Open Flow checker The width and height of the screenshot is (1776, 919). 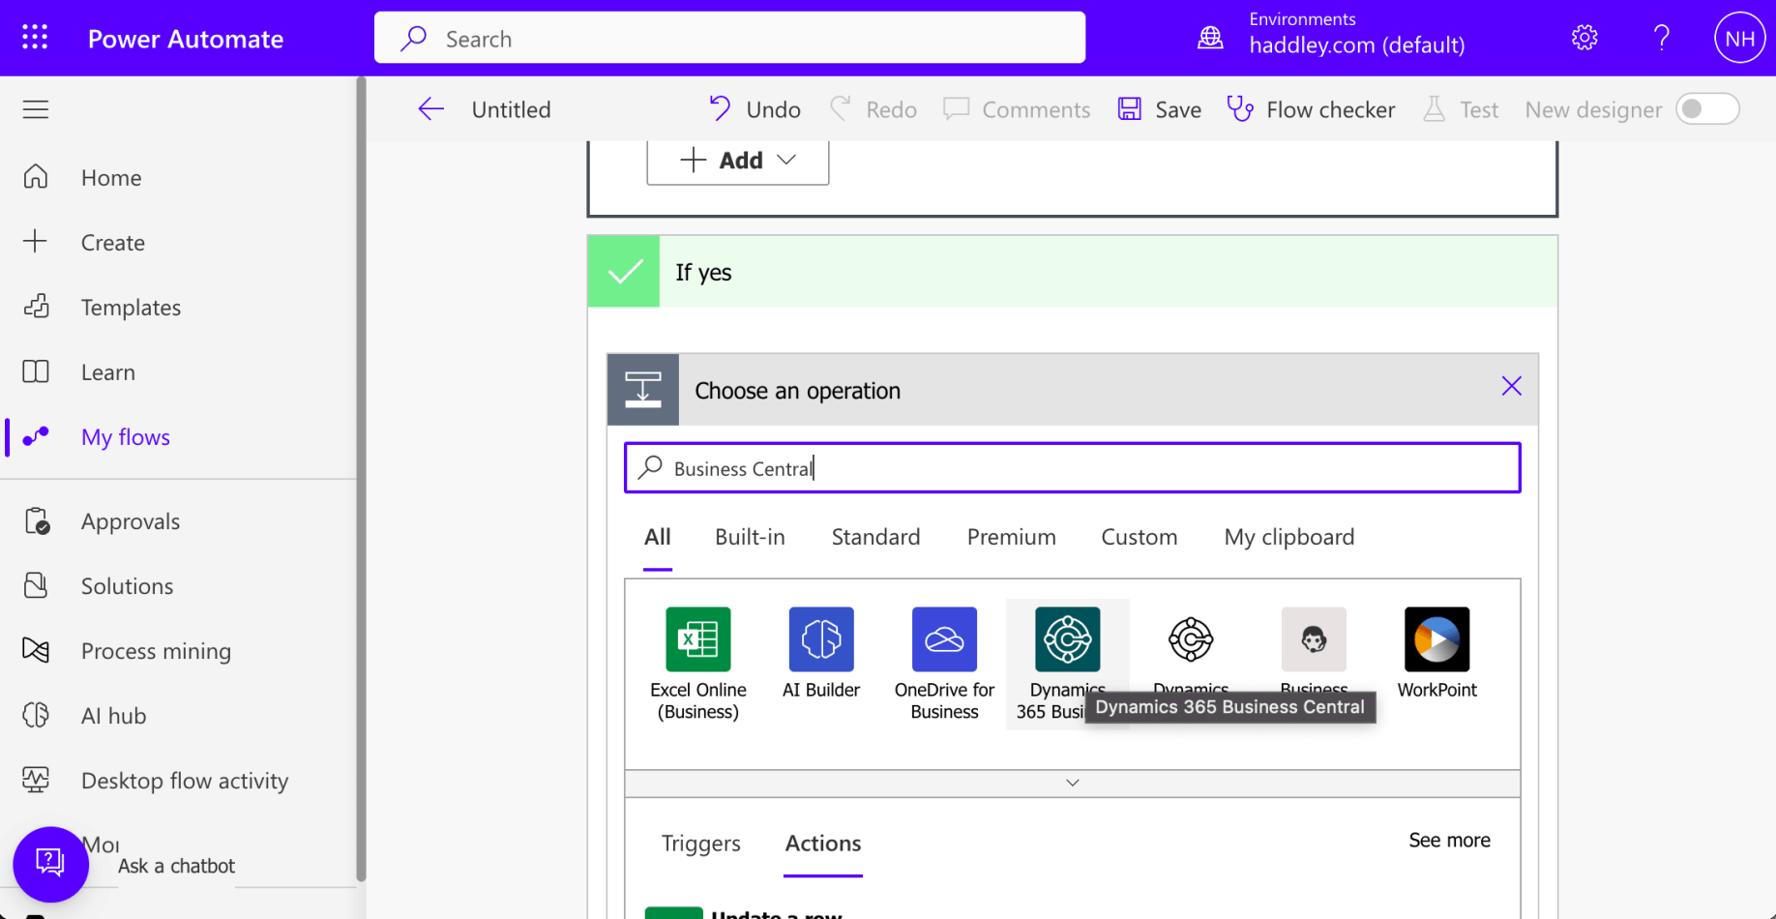(1311, 109)
